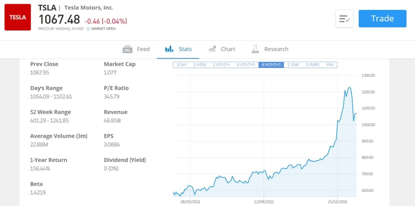Click the P/E Ratio value 345.79

point(112,97)
